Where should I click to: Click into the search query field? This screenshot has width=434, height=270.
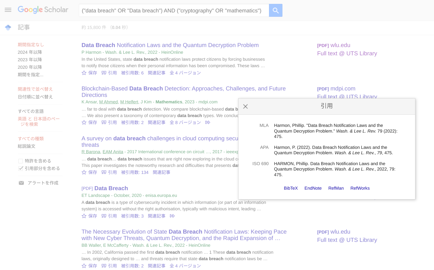click(x=173, y=11)
